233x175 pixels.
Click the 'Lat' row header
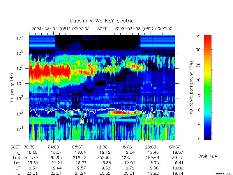(x=17, y=163)
